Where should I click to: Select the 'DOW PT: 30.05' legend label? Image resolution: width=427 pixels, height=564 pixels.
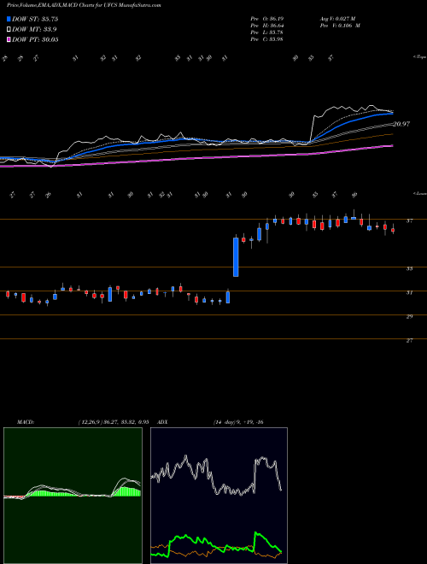(35, 39)
